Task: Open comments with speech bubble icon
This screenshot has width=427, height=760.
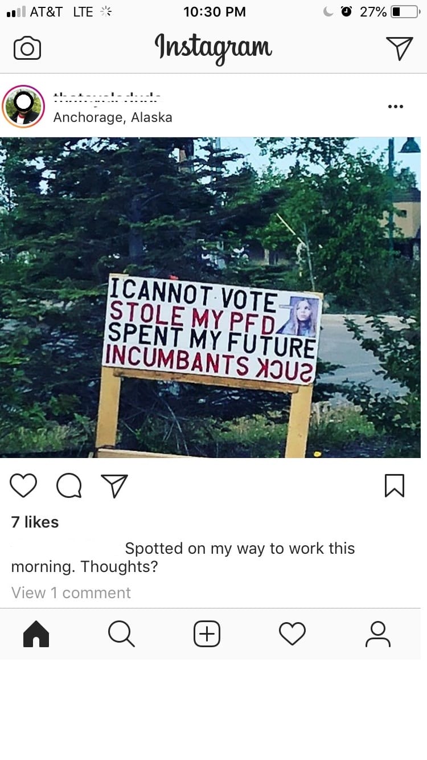Action: tap(69, 485)
